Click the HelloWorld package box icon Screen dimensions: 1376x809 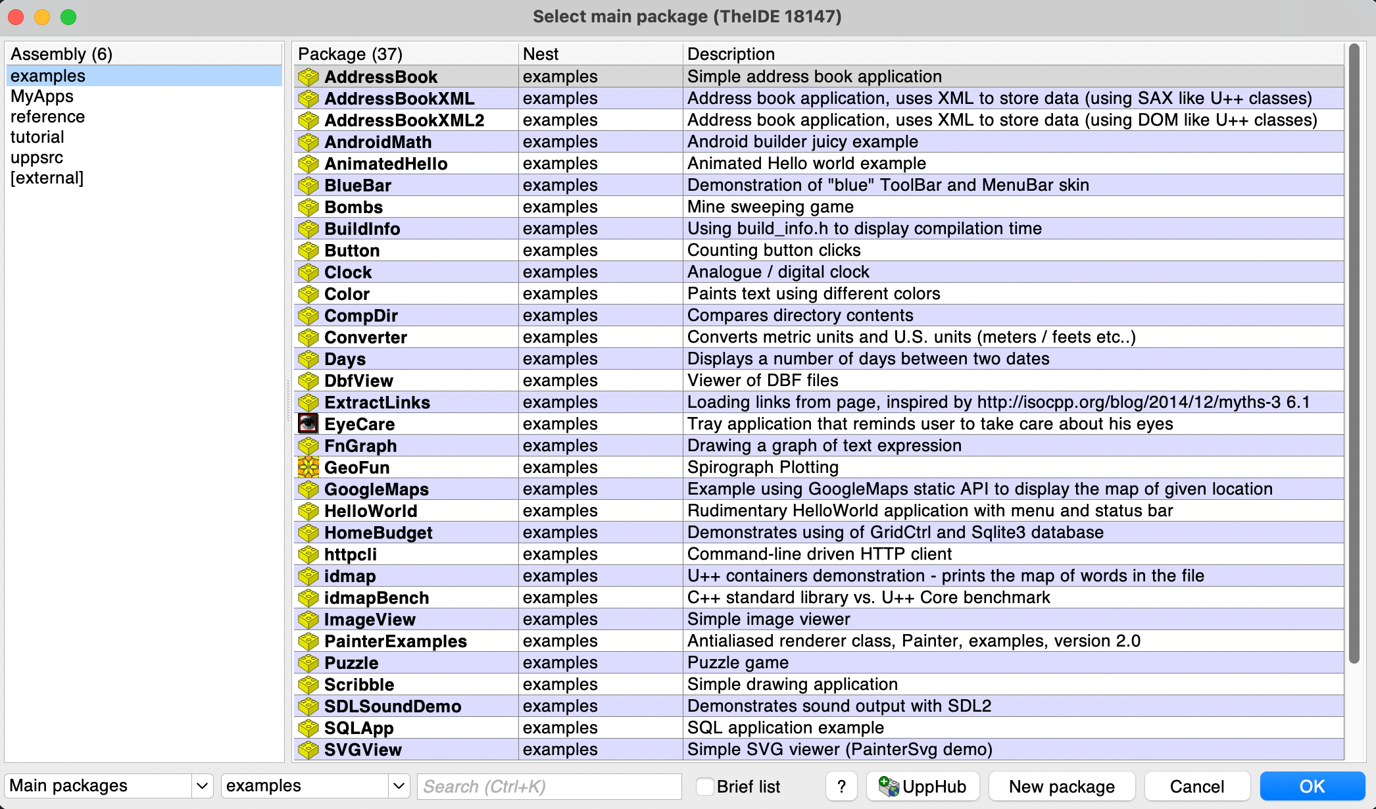click(308, 511)
